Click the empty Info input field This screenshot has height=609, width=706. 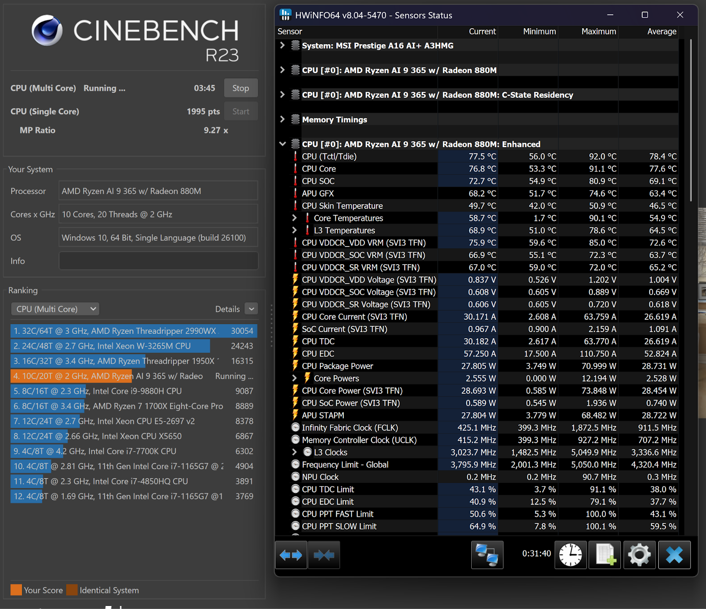tap(158, 261)
